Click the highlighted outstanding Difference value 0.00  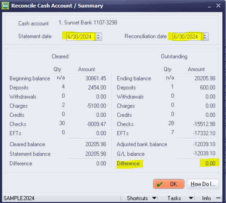click(x=211, y=163)
